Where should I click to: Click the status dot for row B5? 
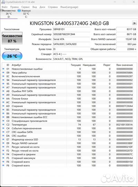(3, 109)
